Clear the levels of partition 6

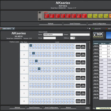78,86
